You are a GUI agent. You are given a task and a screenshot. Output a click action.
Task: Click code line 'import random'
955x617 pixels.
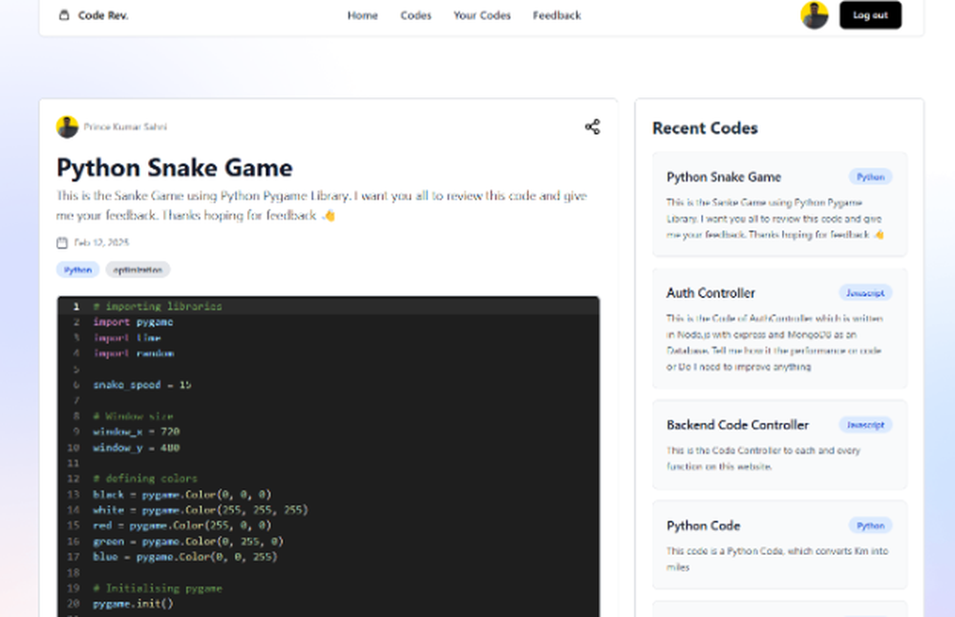(134, 353)
